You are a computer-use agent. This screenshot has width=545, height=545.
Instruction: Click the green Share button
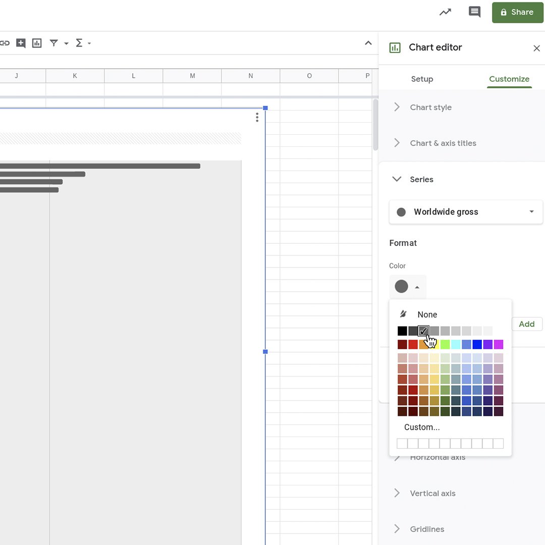click(x=517, y=13)
